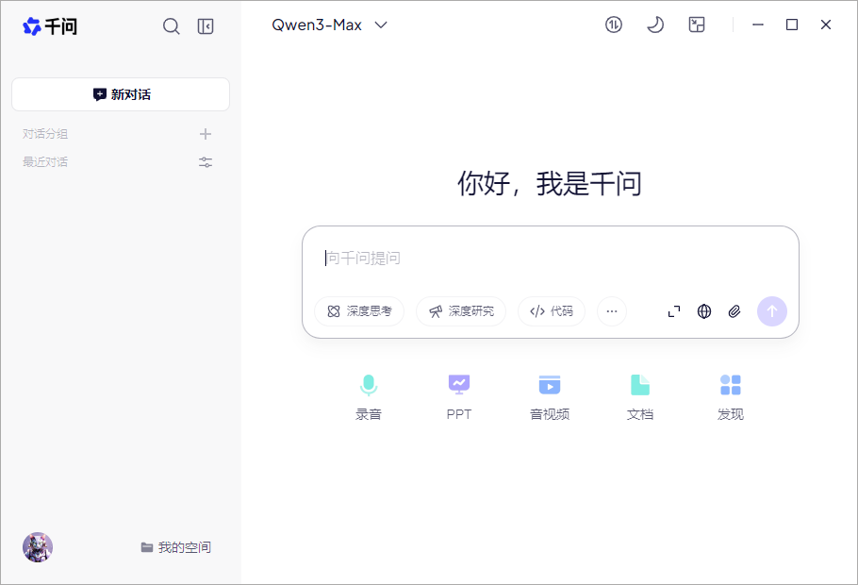Open the 文档 document feature
Image resolution: width=858 pixels, height=585 pixels.
click(640, 397)
